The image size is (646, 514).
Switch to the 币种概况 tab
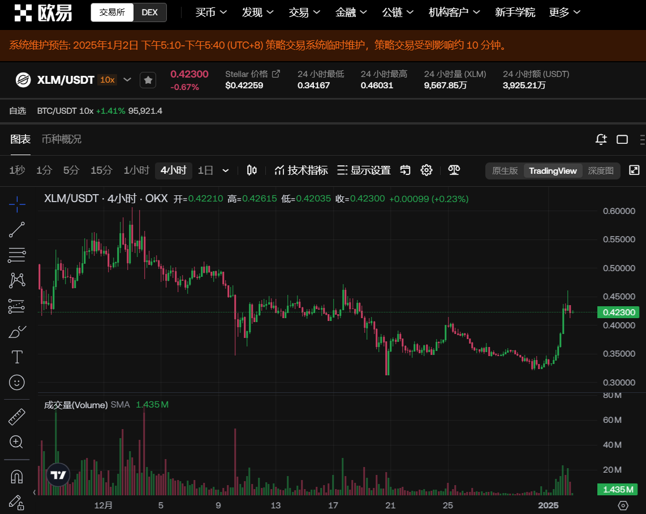tap(62, 139)
